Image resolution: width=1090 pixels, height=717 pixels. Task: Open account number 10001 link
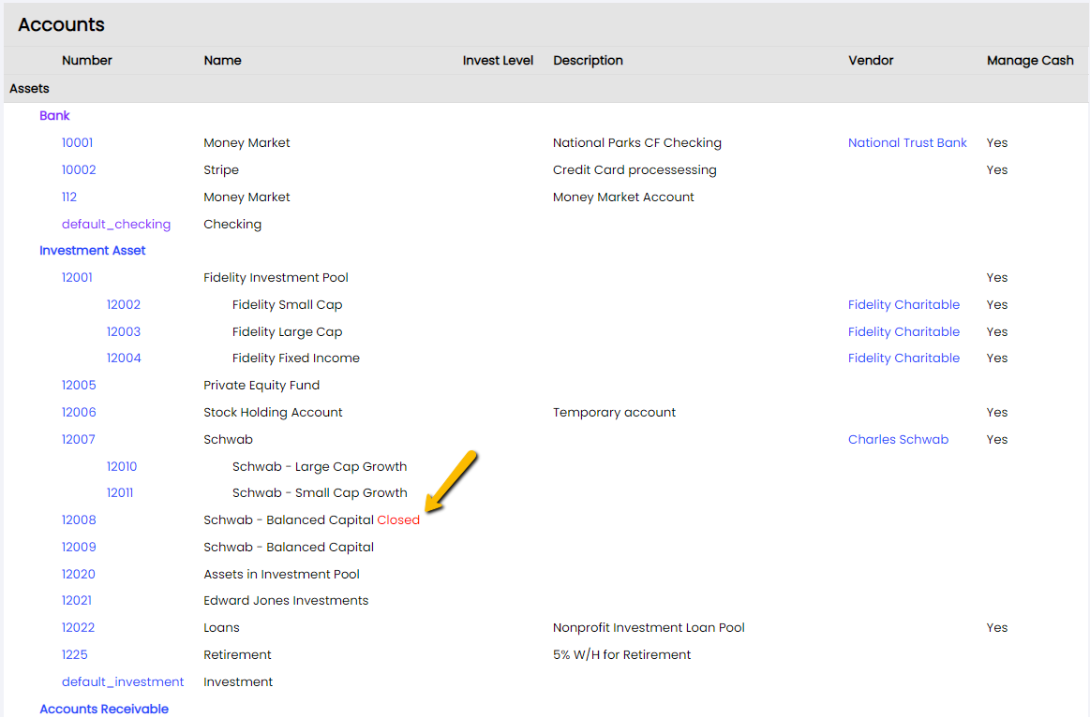click(x=77, y=142)
